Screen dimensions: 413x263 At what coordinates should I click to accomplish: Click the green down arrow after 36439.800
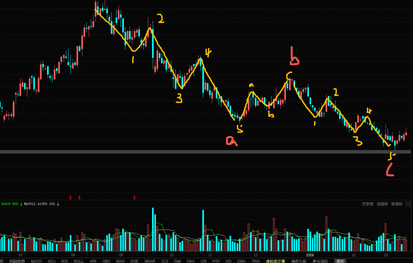[x=21, y=204]
